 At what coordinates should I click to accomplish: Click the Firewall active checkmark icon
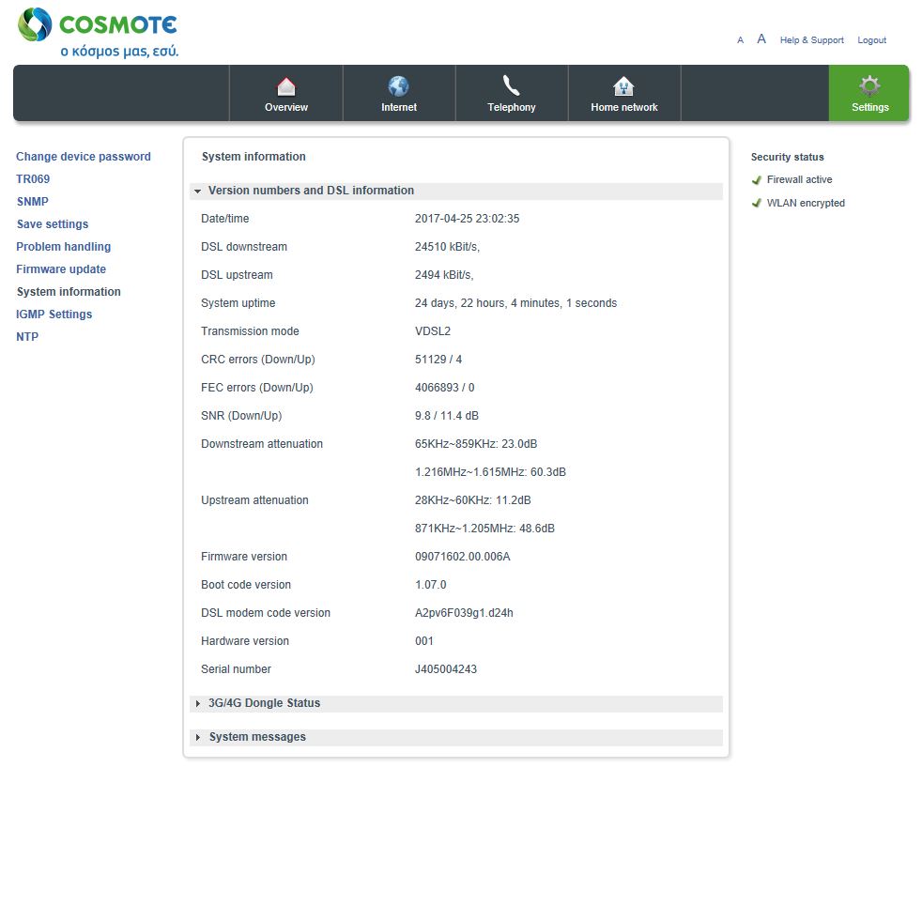756,180
